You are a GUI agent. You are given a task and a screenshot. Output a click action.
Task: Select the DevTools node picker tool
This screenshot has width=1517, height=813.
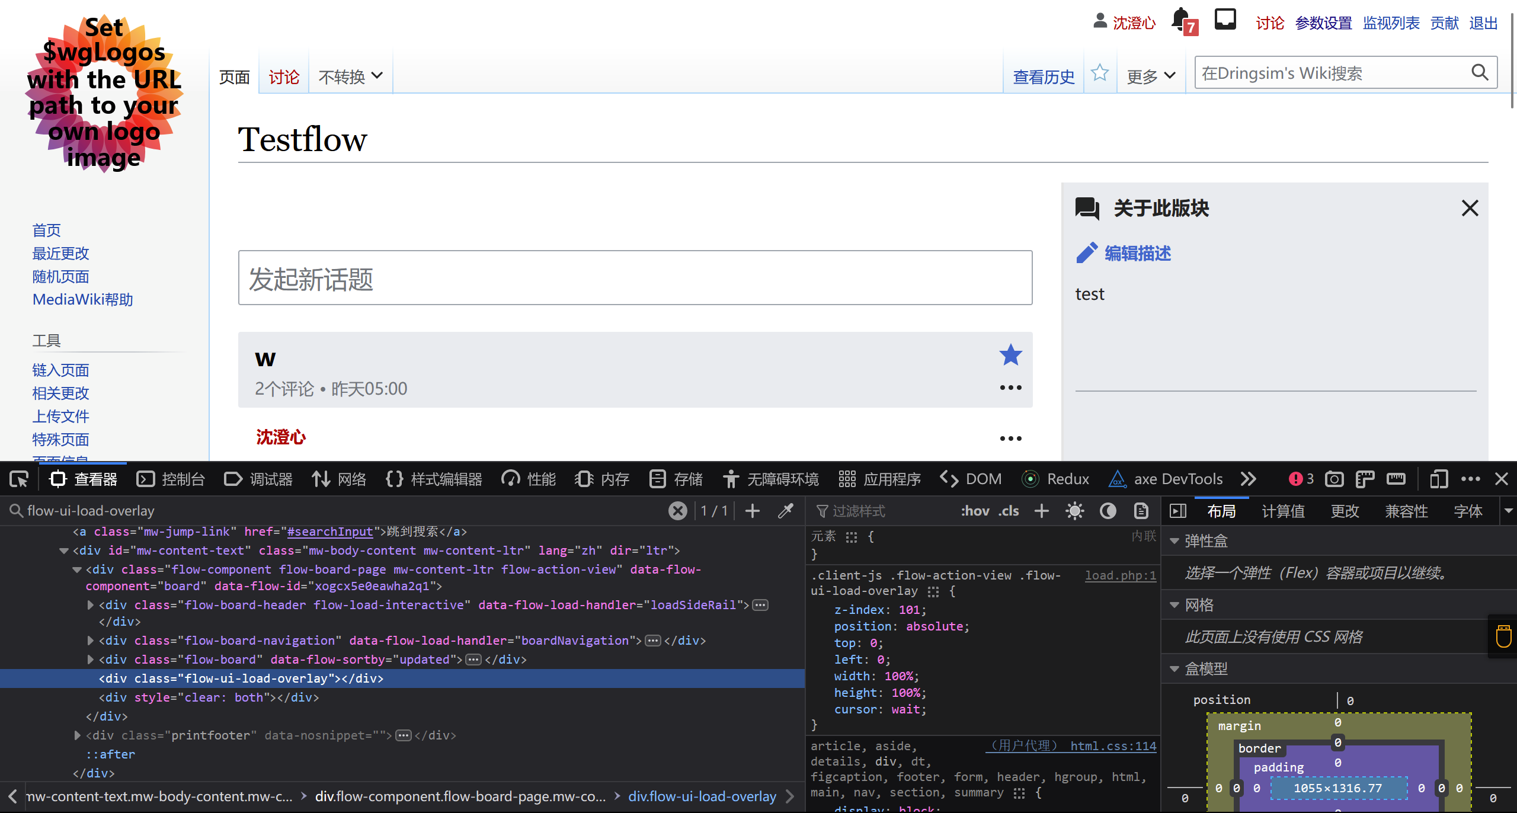(19, 479)
